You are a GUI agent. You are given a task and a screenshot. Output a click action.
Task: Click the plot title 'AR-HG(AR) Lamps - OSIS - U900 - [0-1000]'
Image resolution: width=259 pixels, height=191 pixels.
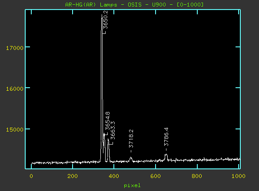click(x=134, y=4)
